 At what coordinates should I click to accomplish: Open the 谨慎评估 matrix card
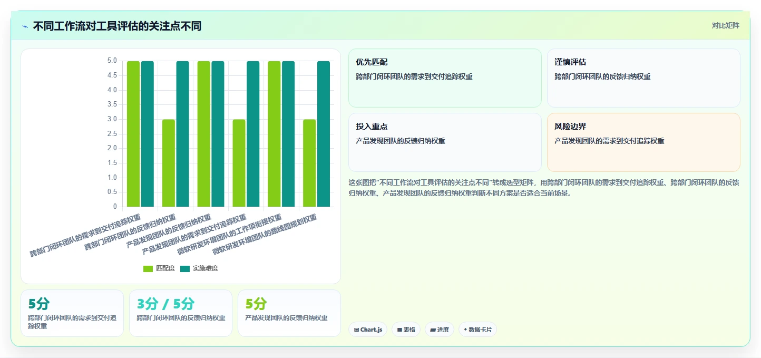pos(643,78)
